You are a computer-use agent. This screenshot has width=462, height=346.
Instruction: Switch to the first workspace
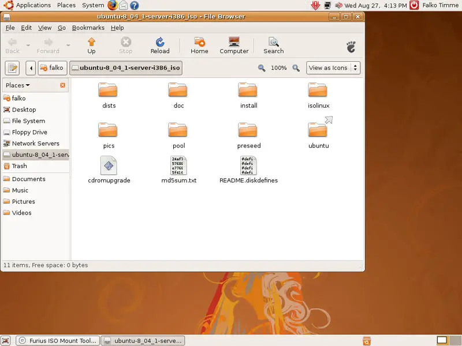point(442,340)
